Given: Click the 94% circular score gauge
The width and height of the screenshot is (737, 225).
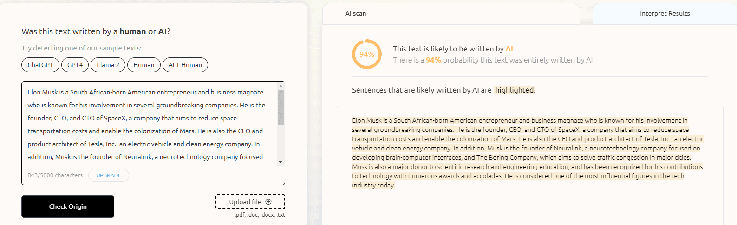Looking at the screenshot, I should click(x=367, y=55).
